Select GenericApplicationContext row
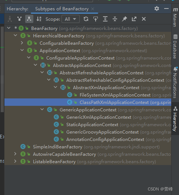179x195 pixels. coord(88,110)
